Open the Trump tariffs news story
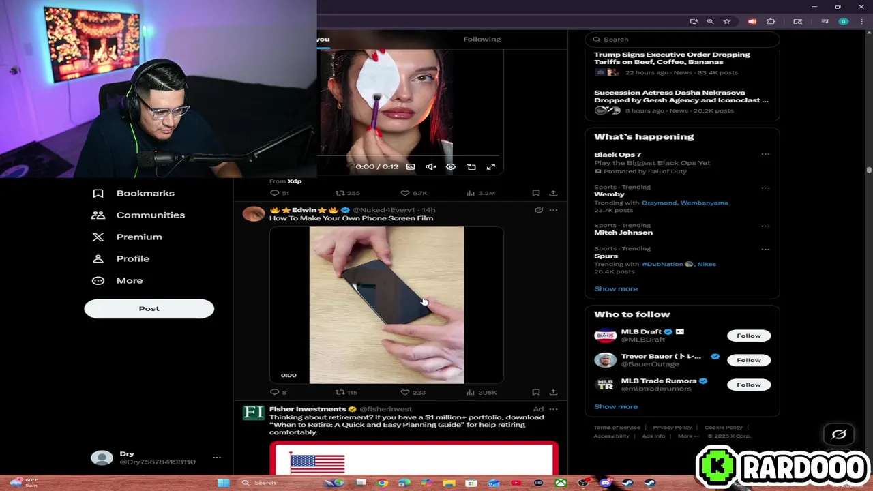This screenshot has height=491, width=873. pos(672,58)
